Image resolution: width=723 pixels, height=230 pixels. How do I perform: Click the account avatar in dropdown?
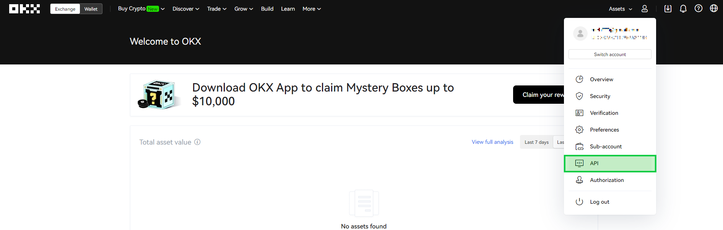580,34
